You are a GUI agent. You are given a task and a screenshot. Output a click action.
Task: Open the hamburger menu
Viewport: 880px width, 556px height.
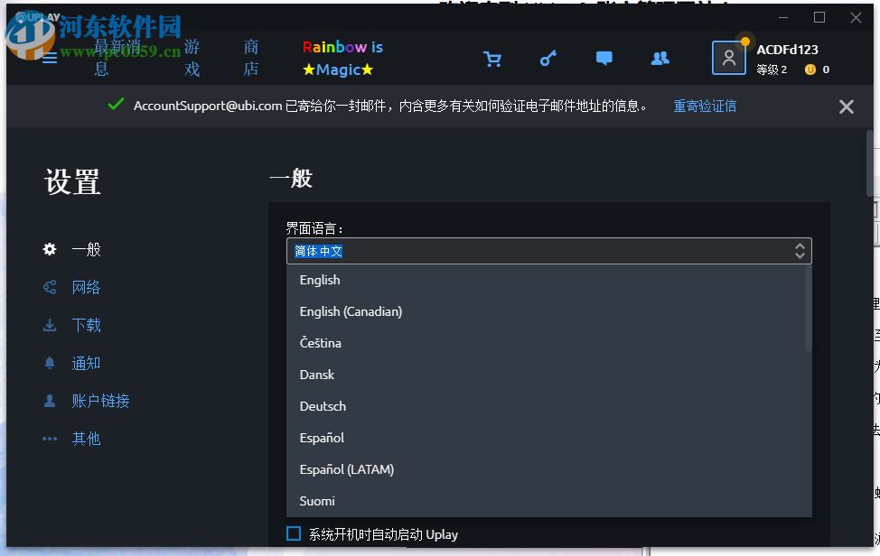pyautogui.click(x=49, y=58)
